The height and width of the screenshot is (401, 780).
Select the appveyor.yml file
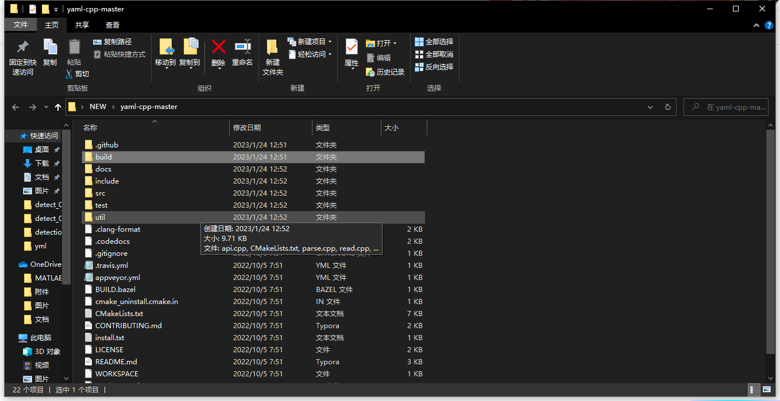point(253,278)
